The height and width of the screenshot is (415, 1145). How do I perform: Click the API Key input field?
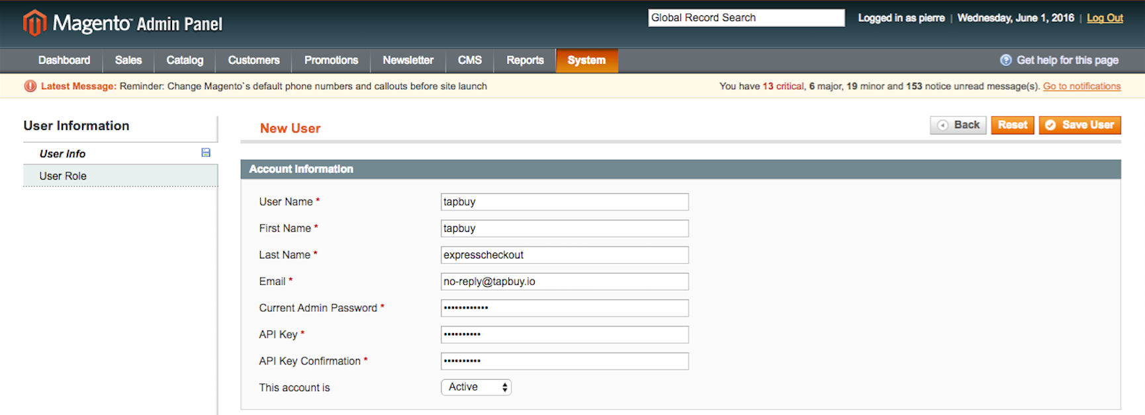(565, 334)
